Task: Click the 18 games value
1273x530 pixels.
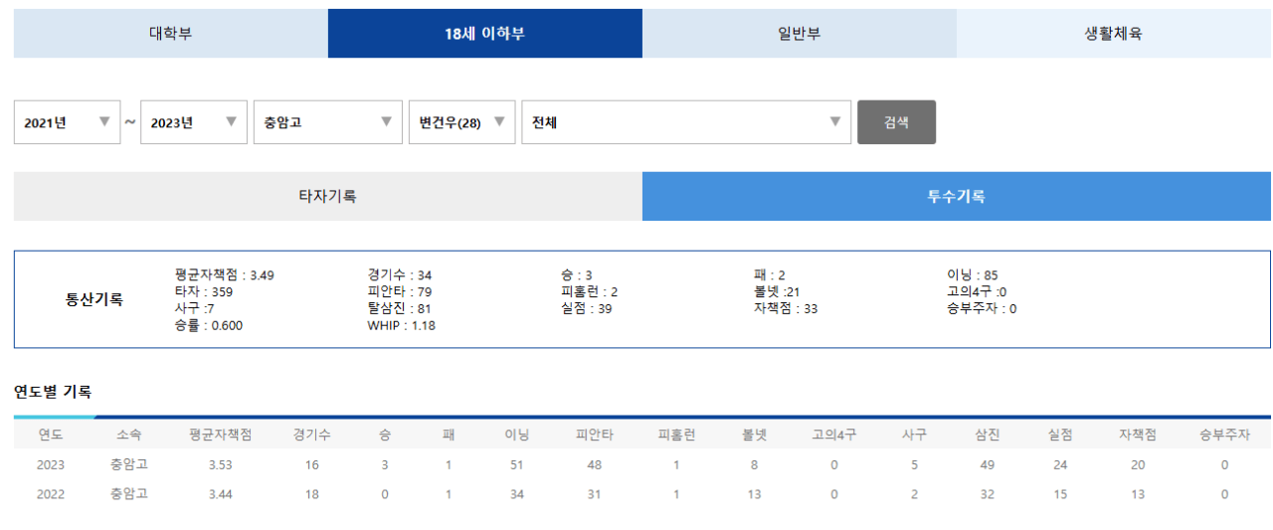Action: [312, 494]
